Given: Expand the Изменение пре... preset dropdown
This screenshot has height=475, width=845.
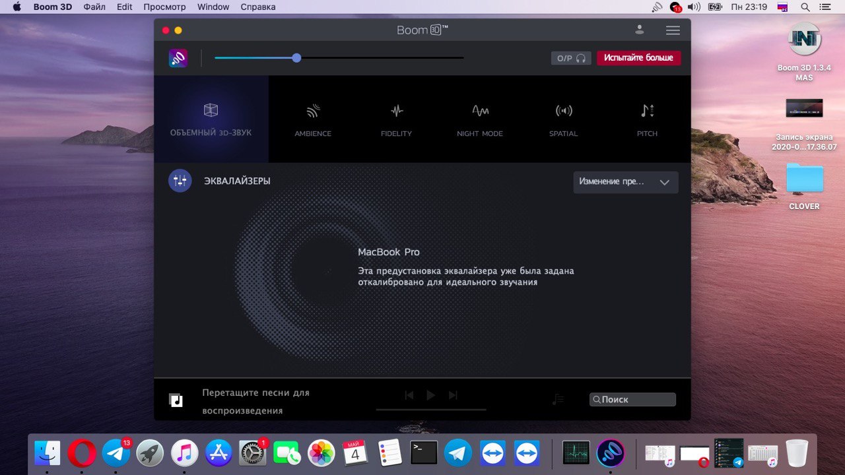Looking at the screenshot, I should pyautogui.click(x=625, y=182).
